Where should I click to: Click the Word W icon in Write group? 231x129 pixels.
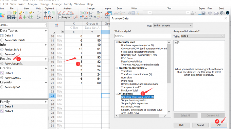coord(133,13)
